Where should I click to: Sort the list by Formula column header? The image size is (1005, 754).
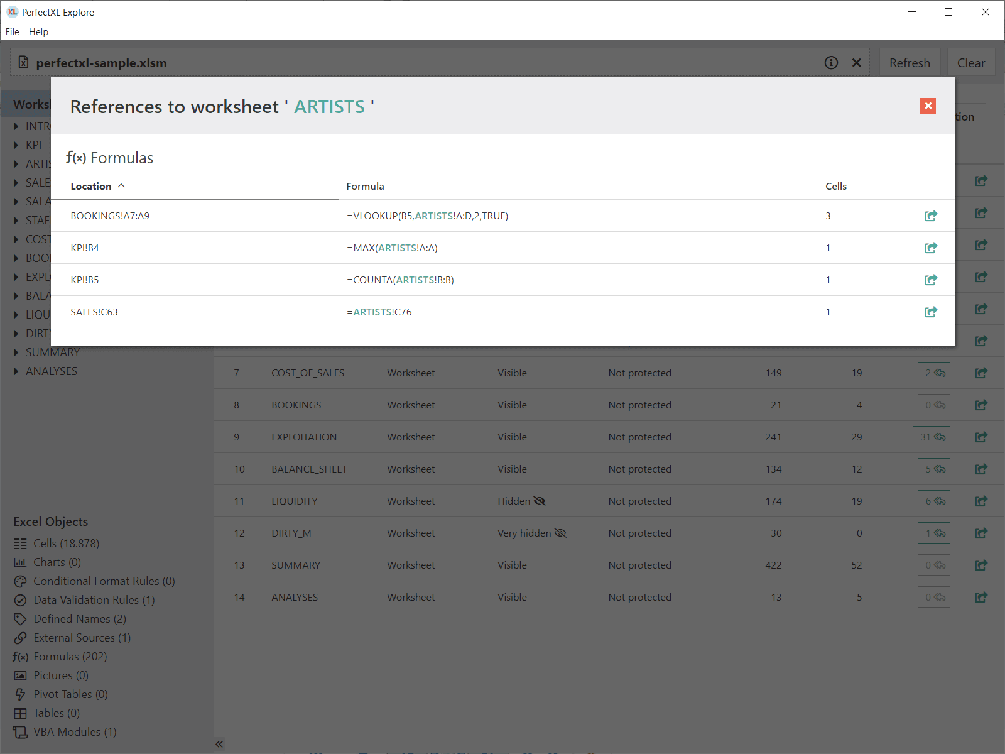(365, 187)
